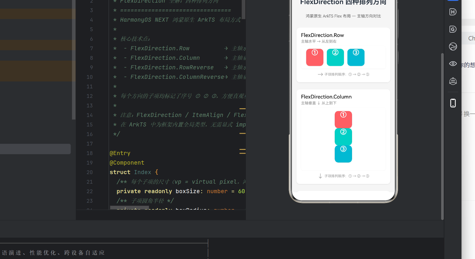
Task: Click the "===============" separator comment line
Action: coord(172,10)
